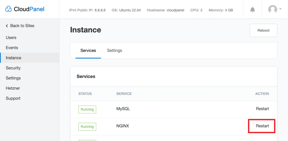Click the user avatar icon
288x141 pixels.
(273, 10)
